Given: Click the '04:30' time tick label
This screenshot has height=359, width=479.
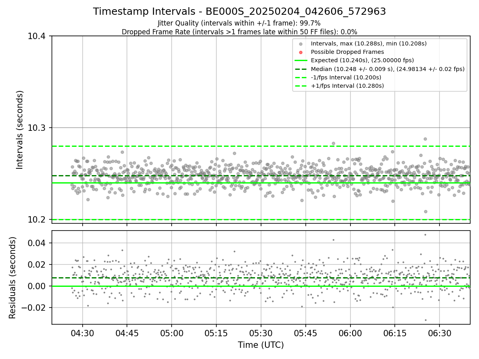Looking at the screenshot, I should pyautogui.click(x=83, y=333).
